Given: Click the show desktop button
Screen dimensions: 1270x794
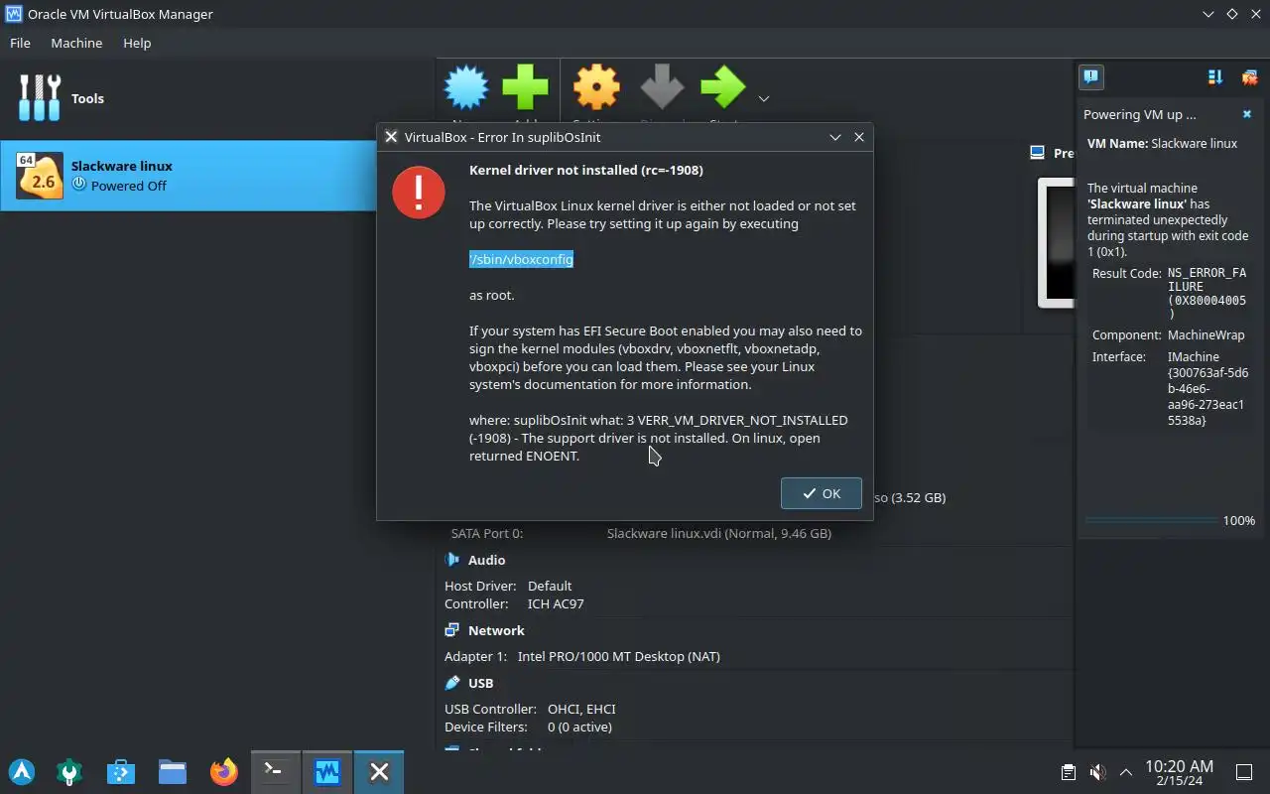Looking at the screenshot, I should click(x=1244, y=772).
